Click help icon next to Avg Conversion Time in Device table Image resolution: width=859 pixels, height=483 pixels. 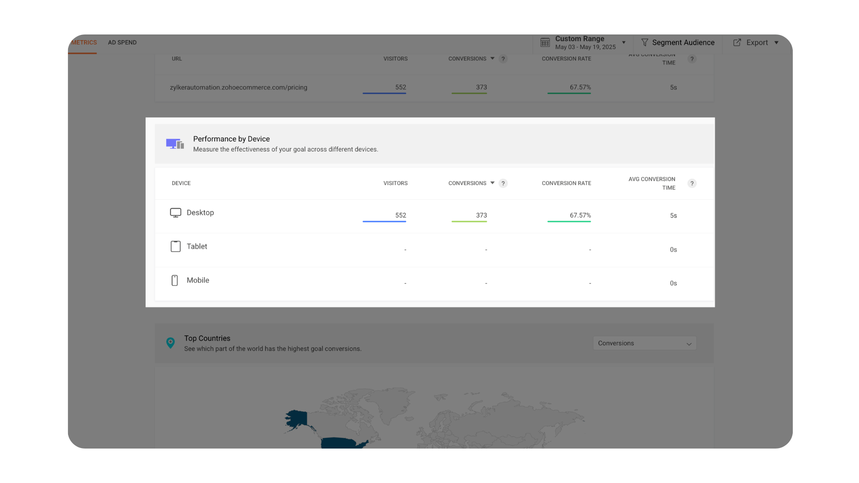(692, 183)
